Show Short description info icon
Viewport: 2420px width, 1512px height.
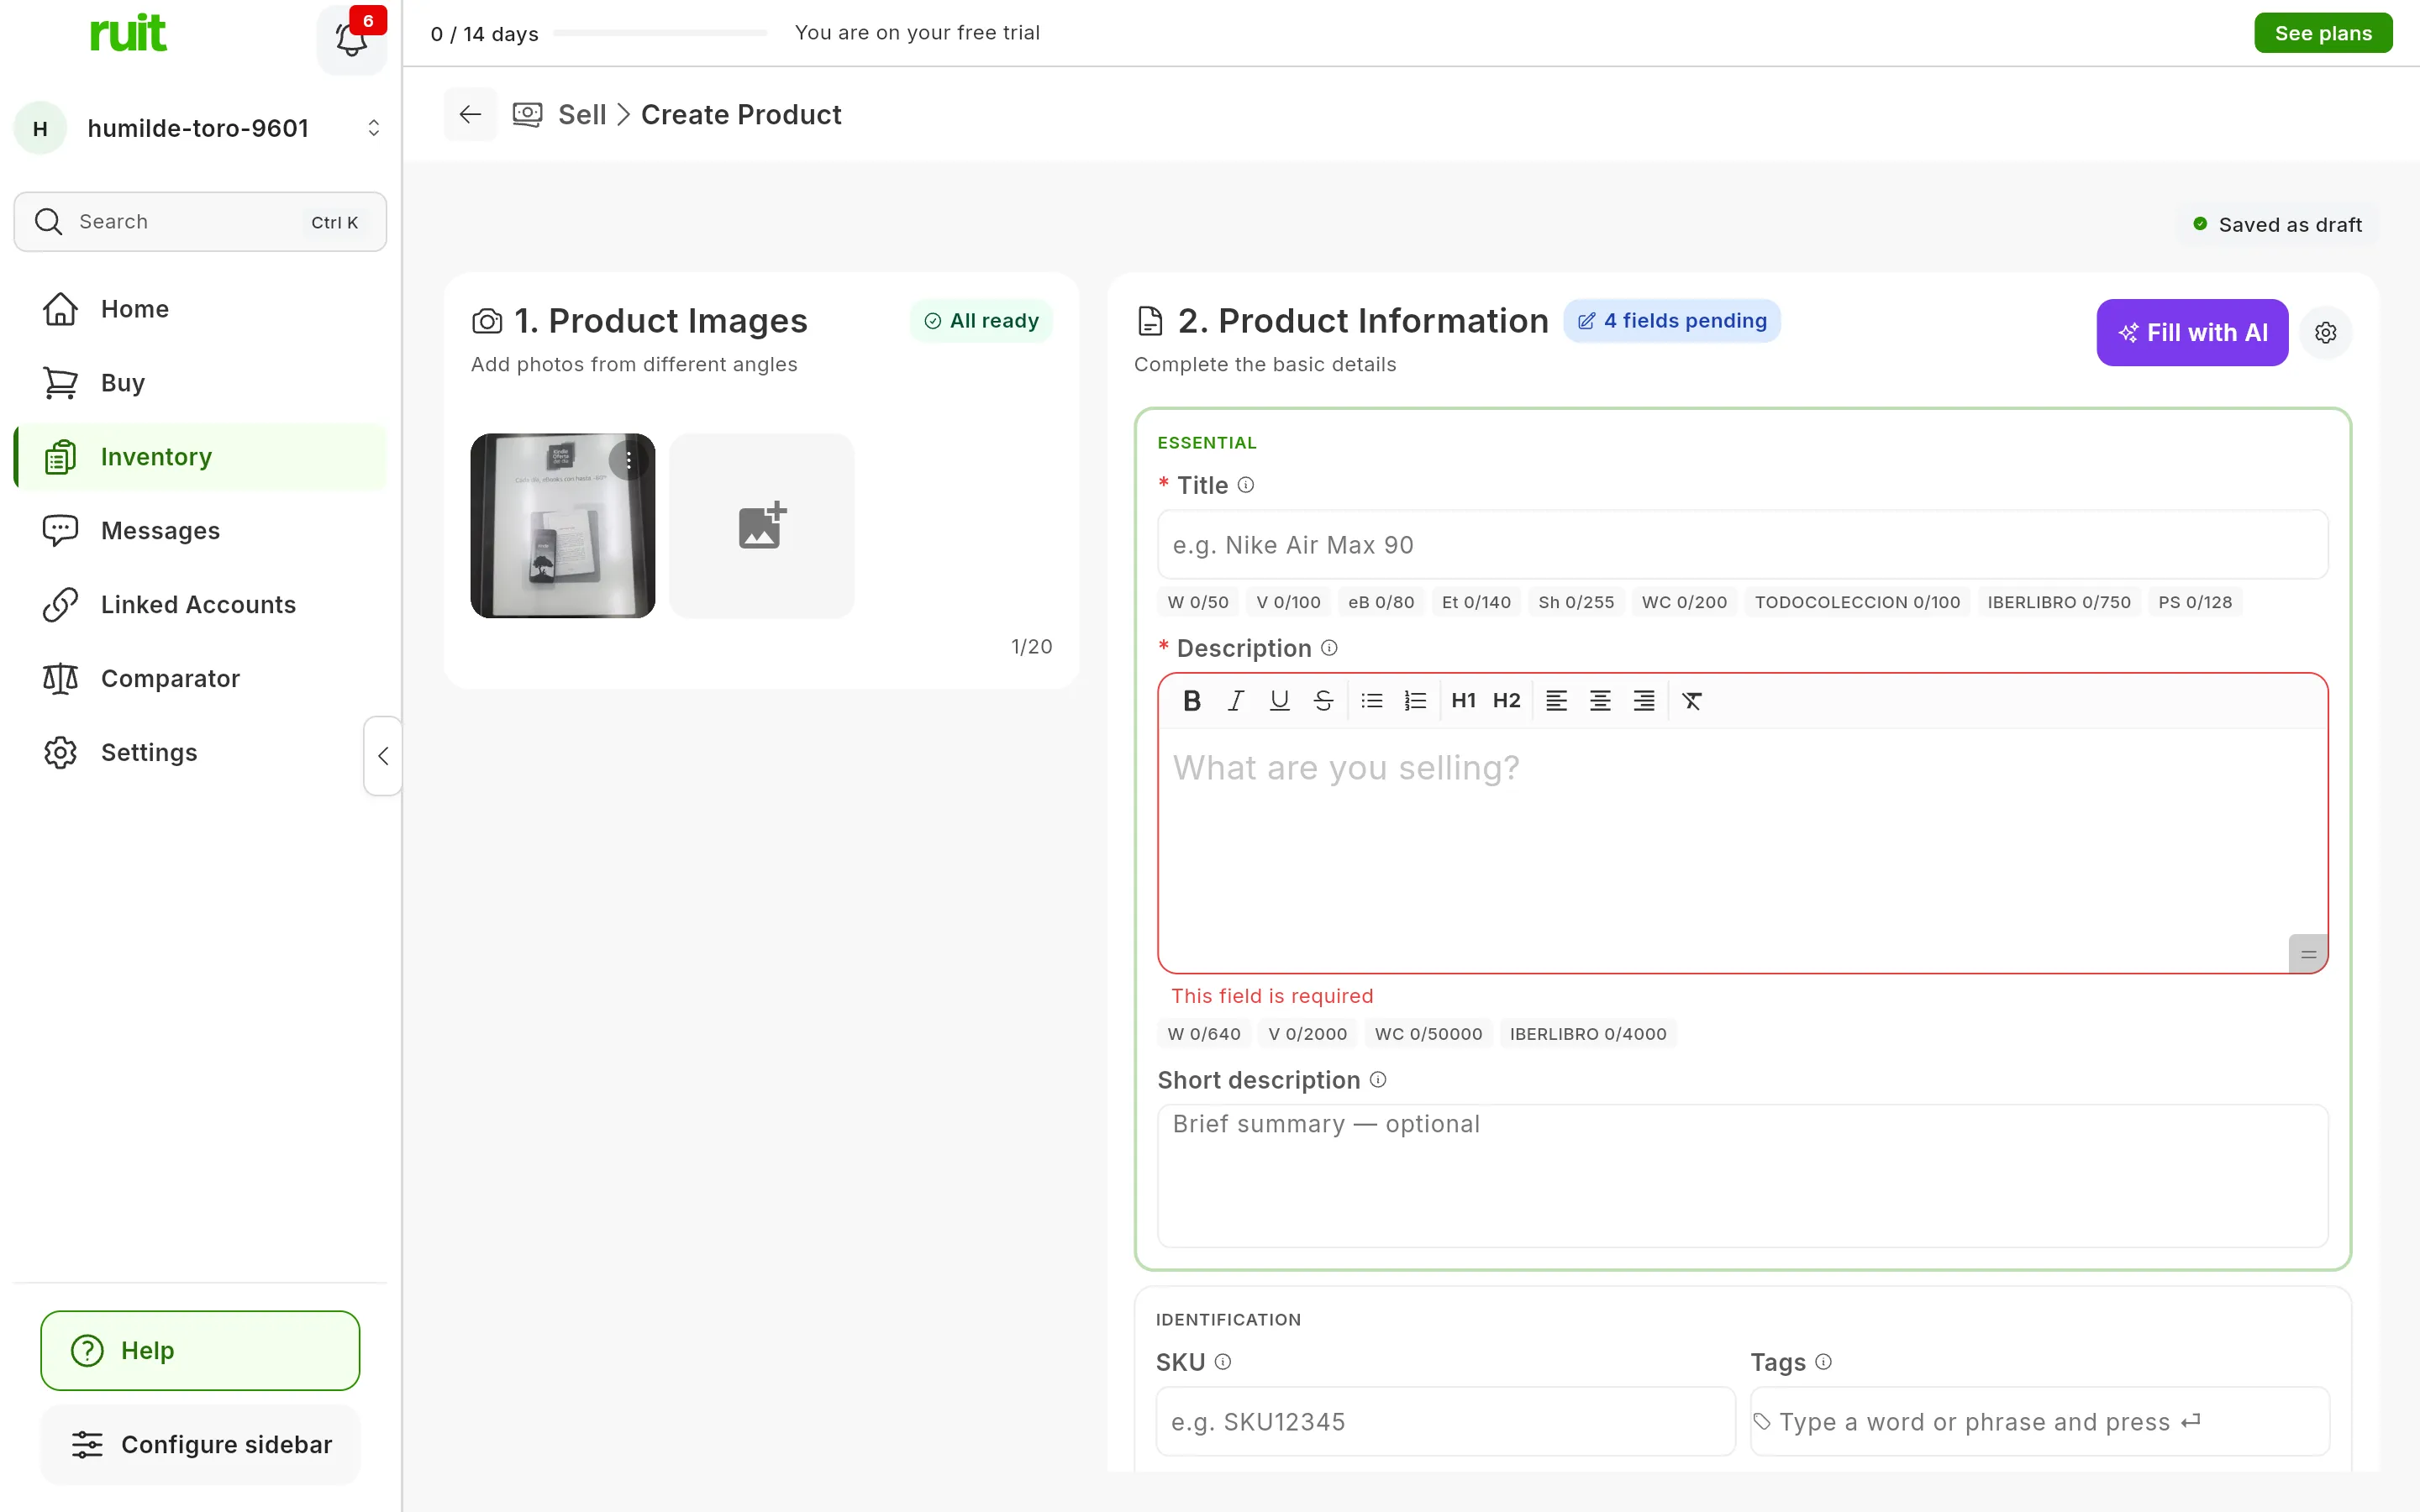point(1378,1080)
